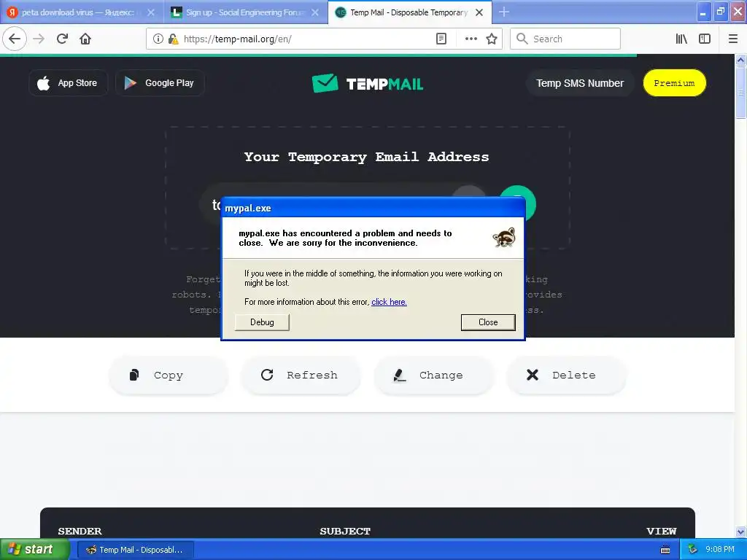Toggle reader view icon in the address bar
The image size is (747, 560).
pos(441,39)
